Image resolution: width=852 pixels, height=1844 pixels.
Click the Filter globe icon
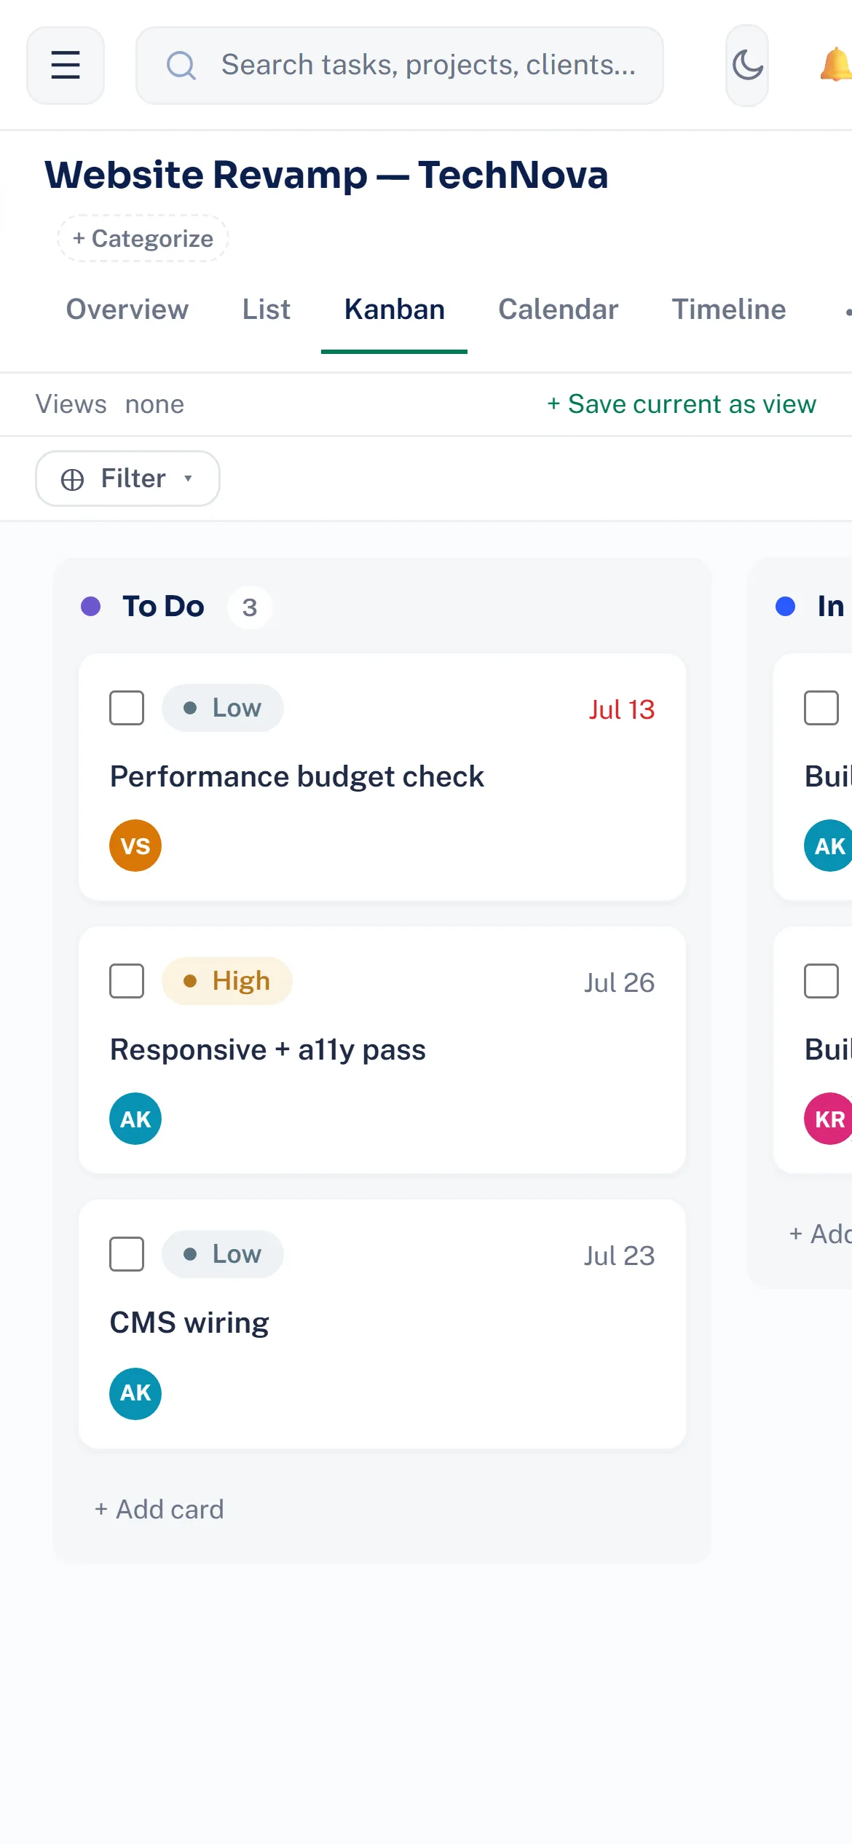point(72,479)
